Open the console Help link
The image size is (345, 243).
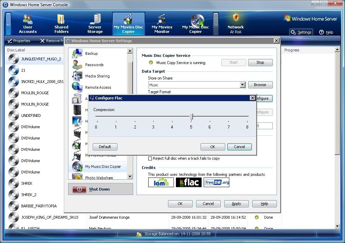(326, 32)
